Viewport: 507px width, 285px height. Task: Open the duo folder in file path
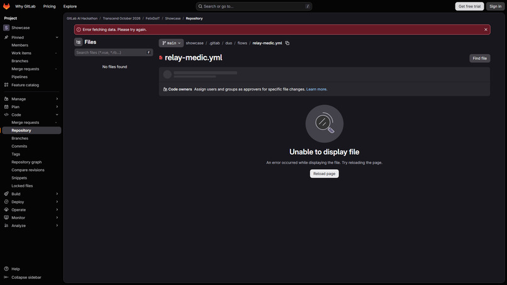(228, 43)
